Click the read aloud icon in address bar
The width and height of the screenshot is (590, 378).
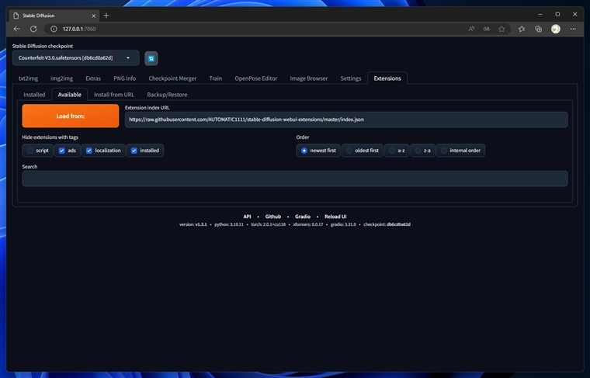pyautogui.click(x=471, y=29)
